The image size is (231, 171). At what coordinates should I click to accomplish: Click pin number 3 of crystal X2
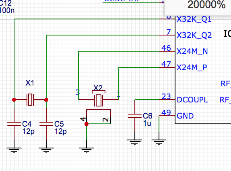point(78,92)
